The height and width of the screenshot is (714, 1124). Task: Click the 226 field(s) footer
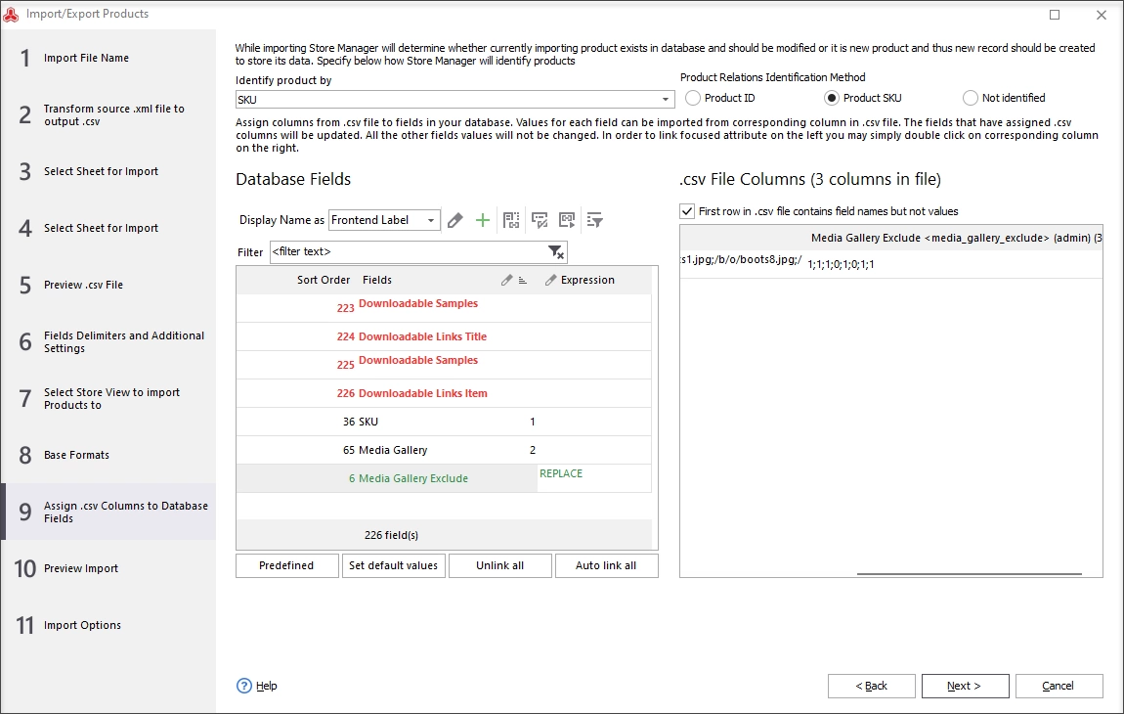[391, 535]
